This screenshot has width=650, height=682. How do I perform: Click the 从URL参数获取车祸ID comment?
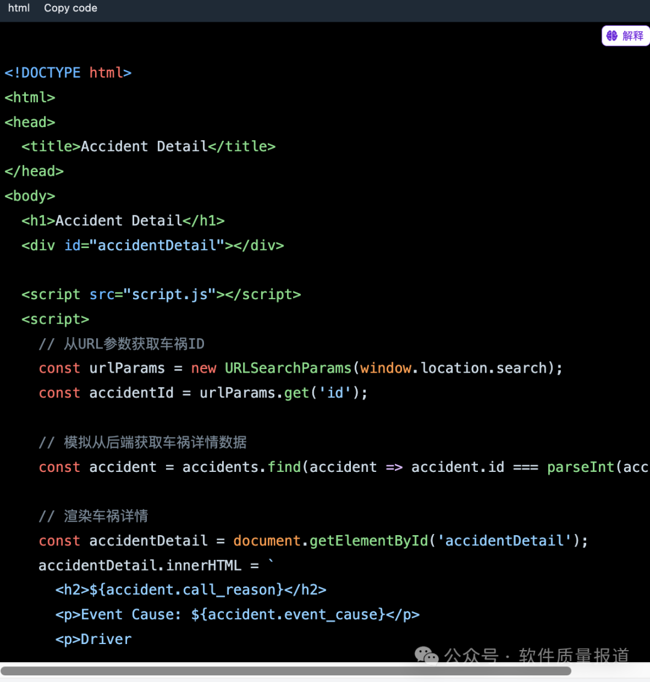coord(134,344)
